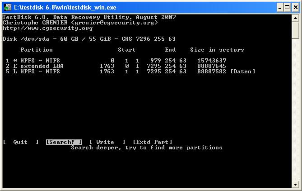Select the Quit menu option
Screen dimensions: 302x191
click(21, 142)
